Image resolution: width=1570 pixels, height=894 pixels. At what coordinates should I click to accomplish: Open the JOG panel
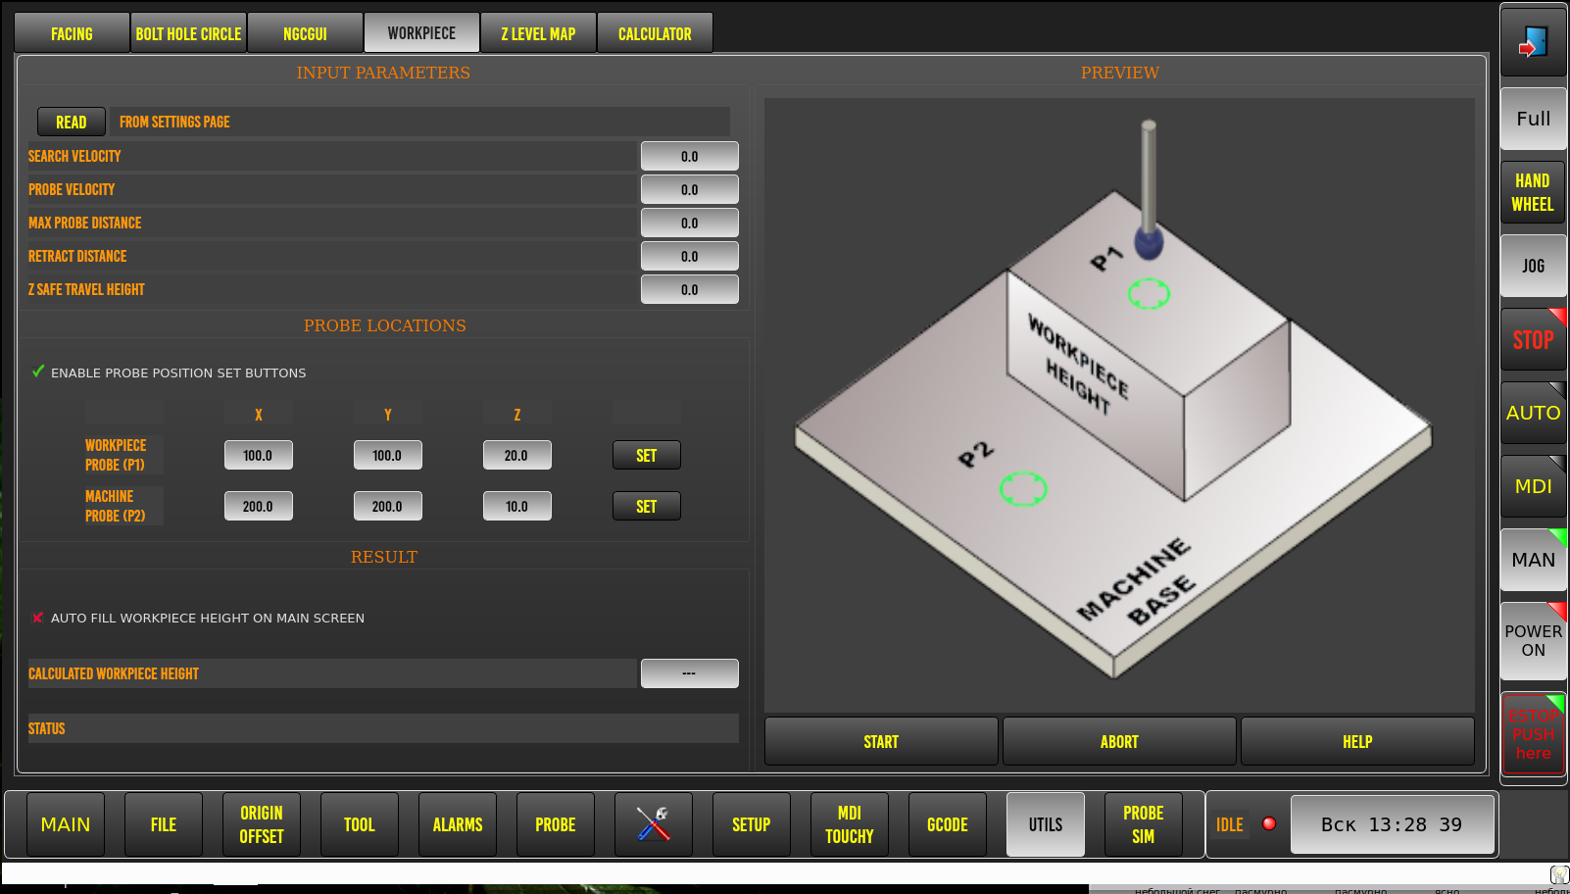pyautogui.click(x=1533, y=266)
